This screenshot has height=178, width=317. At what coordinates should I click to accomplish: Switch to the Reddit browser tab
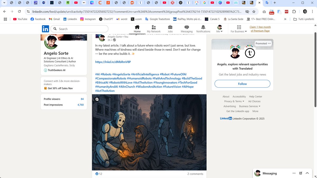(x=132, y=3)
